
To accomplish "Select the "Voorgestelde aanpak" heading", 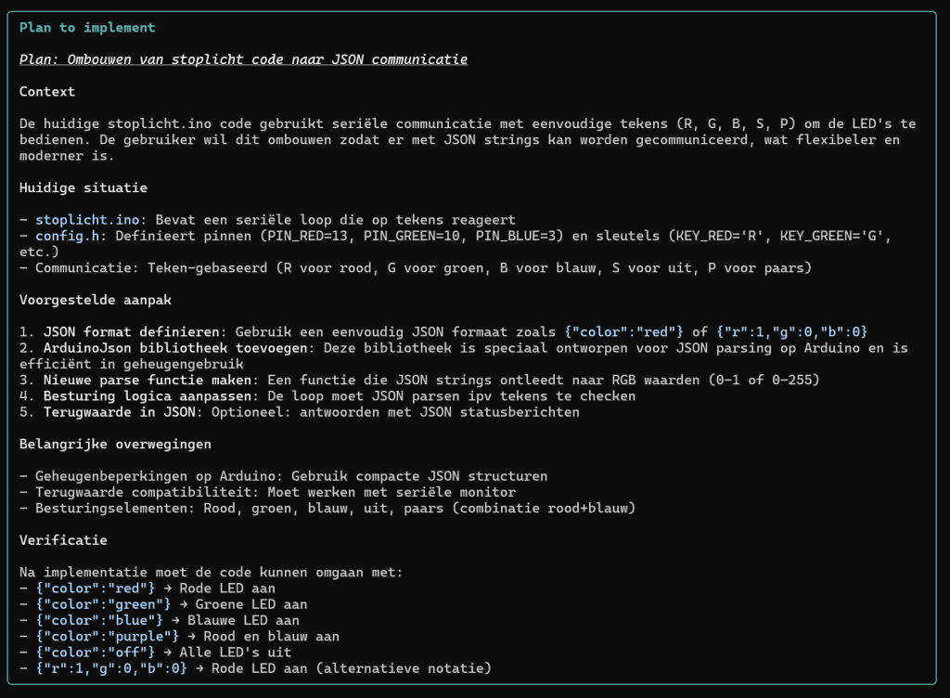I will [x=95, y=300].
